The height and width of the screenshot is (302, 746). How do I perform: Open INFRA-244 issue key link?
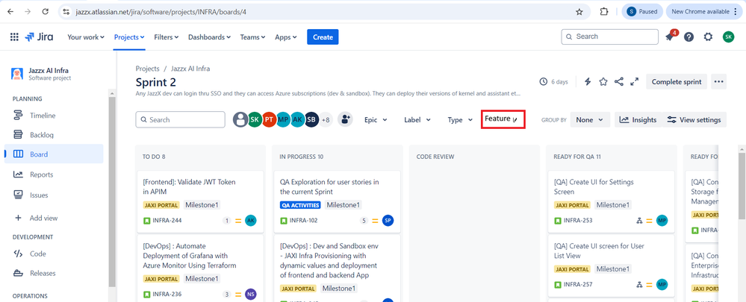167,220
